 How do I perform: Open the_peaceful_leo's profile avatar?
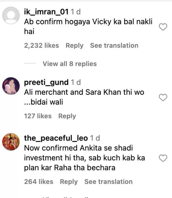tap(11, 142)
